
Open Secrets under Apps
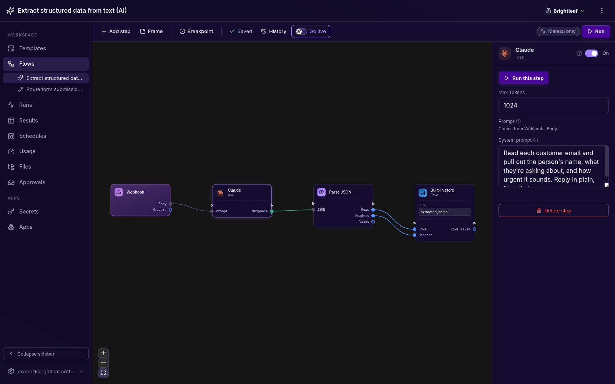pyautogui.click(x=46, y=212)
